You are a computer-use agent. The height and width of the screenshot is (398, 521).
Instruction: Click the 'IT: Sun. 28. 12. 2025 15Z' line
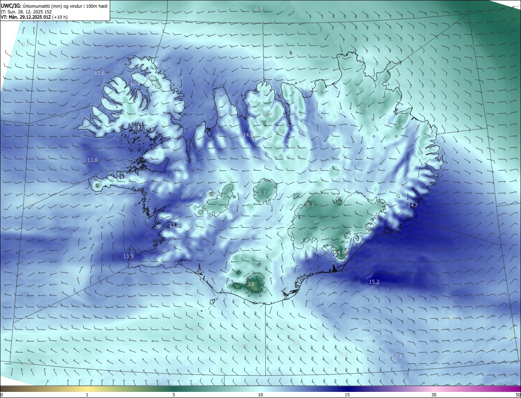27,11
